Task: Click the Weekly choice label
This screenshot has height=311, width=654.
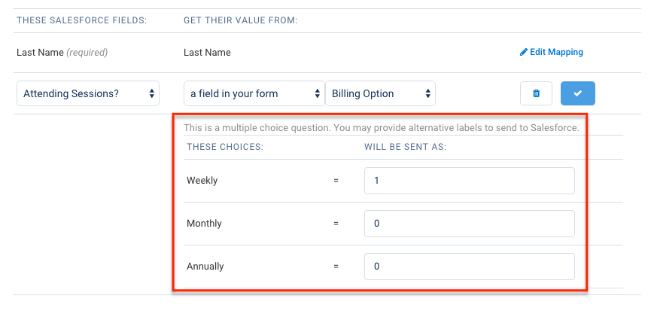Action: point(201,181)
